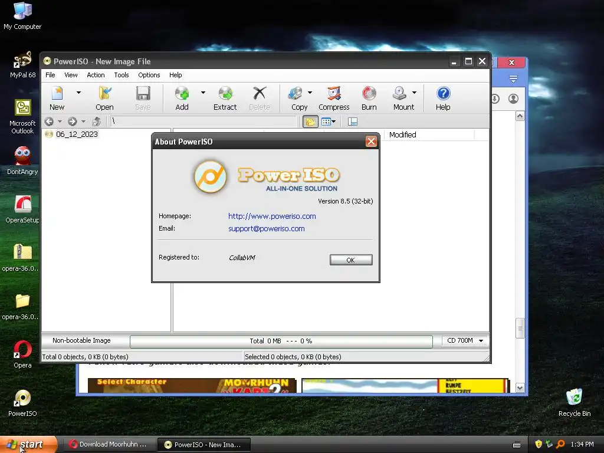
Task: Click the path address field
Action: tap(203, 122)
